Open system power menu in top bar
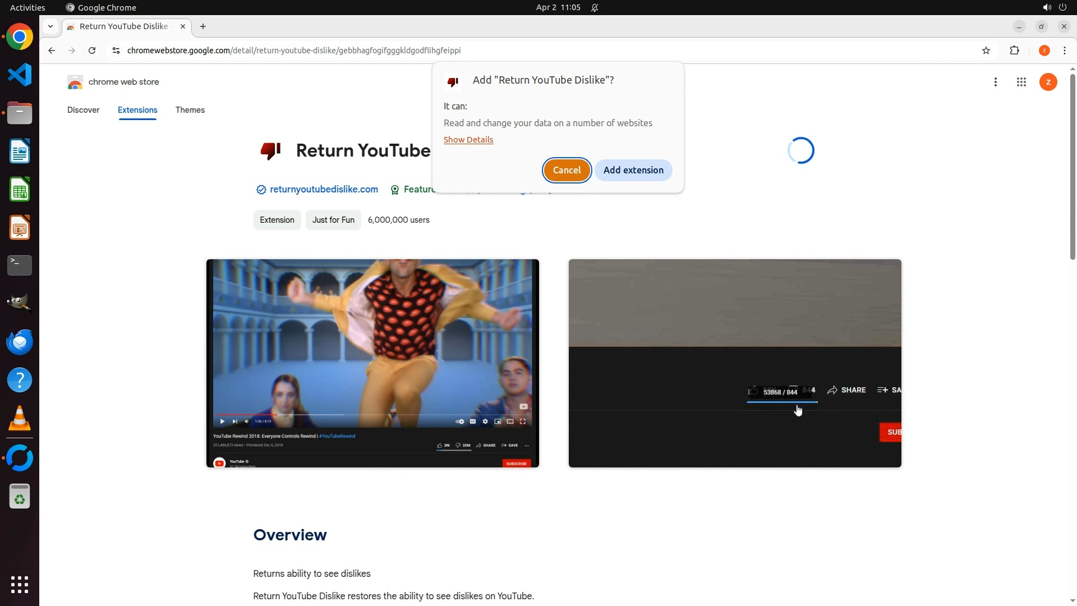This screenshot has height=606, width=1077. pyautogui.click(x=1062, y=7)
